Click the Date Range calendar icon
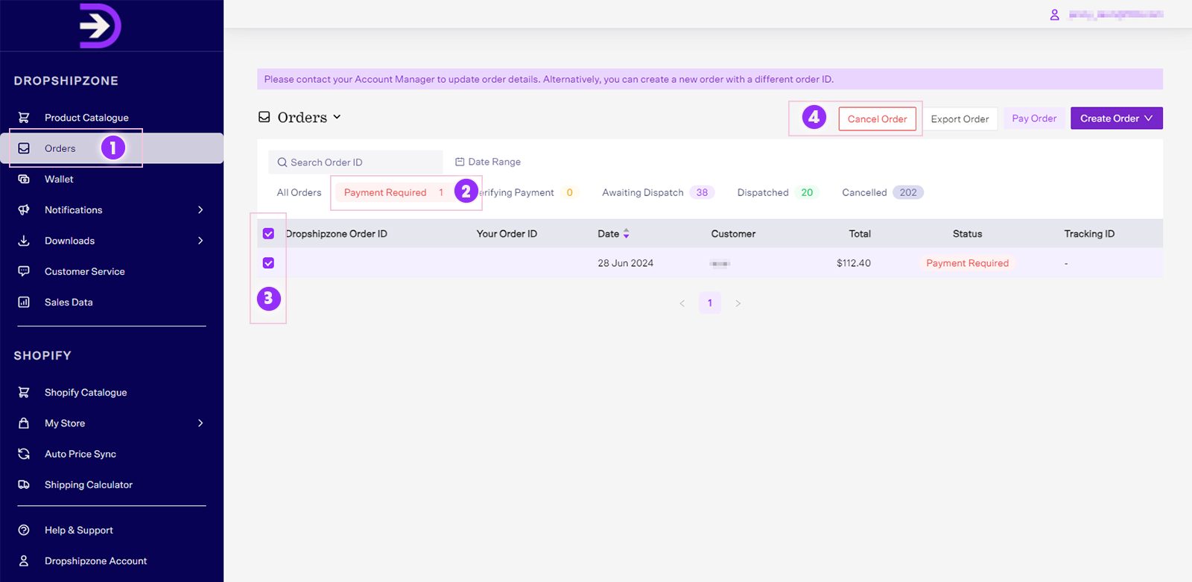Screen dimensions: 1192x582 click(x=460, y=162)
